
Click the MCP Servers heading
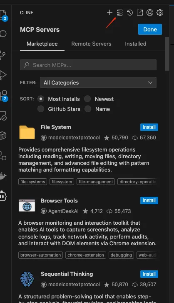[40, 30]
